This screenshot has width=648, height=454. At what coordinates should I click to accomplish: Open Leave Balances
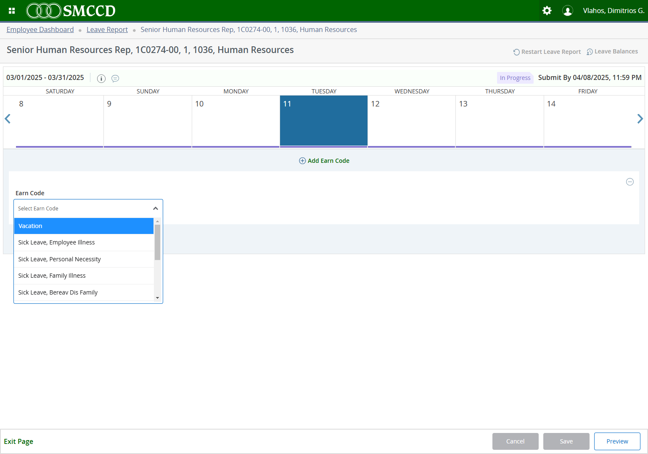[x=612, y=52]
